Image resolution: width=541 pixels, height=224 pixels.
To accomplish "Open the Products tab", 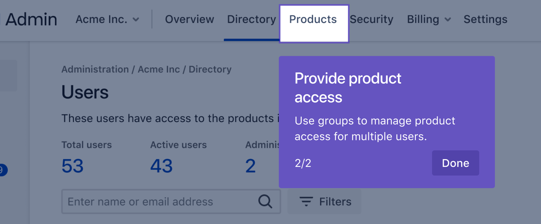I will tap(313, 19).
